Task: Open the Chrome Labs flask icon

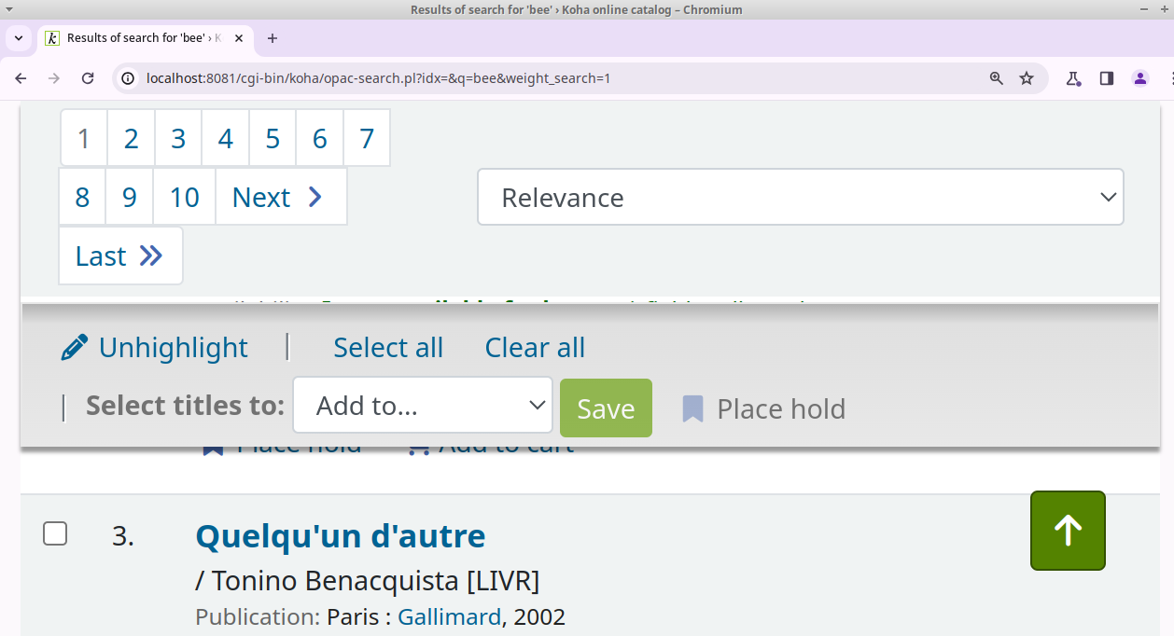Action: pos(1073,78)
